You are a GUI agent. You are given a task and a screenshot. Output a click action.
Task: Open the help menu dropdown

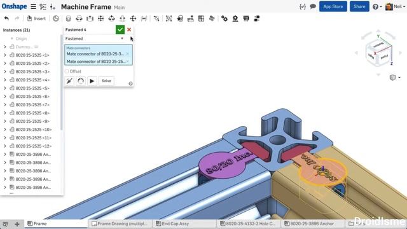pos(377,7)
